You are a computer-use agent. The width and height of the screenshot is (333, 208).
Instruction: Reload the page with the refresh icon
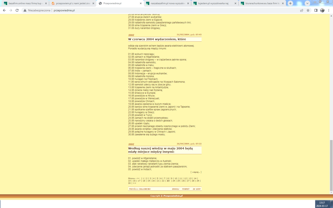click(x=17, y=10)
